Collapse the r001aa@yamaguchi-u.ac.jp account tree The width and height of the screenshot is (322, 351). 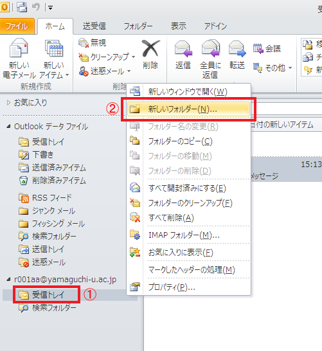[8, 280]
